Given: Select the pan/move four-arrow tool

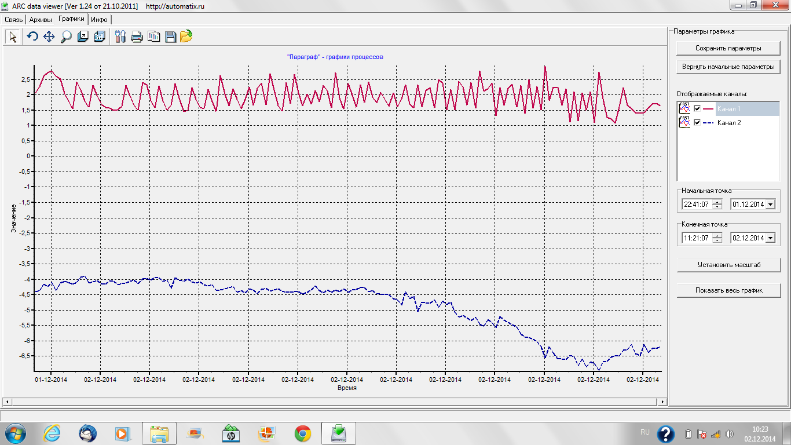Looking at the screenshot, I should click(49, 37).
